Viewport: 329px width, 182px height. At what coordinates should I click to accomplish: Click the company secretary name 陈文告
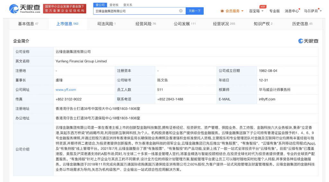pyautogui.click(x=162, y=80)
